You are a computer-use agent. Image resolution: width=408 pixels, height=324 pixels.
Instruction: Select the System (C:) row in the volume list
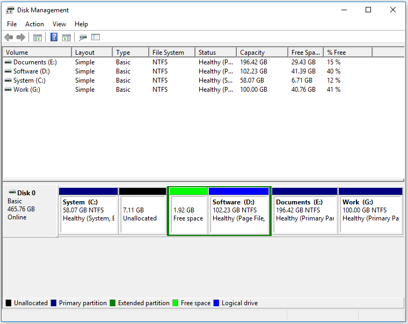[31, 80]
